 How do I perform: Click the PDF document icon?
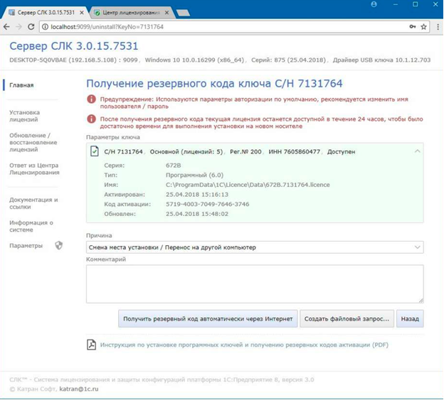[91, 345]
